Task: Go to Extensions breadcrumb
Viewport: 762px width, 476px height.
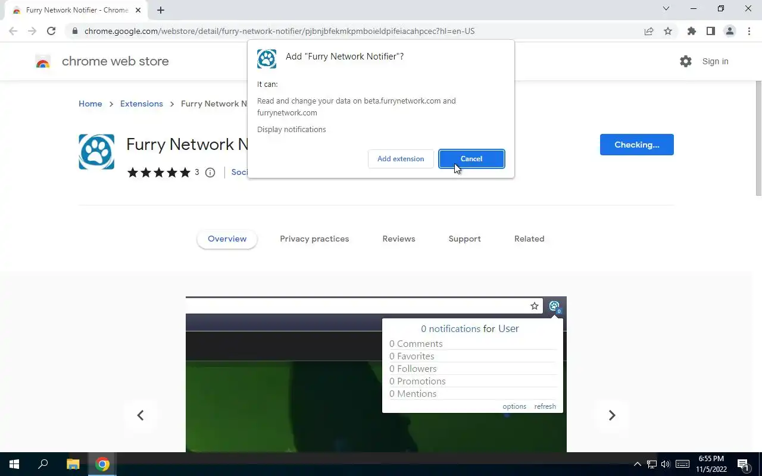Action: (x=142, y=104)
